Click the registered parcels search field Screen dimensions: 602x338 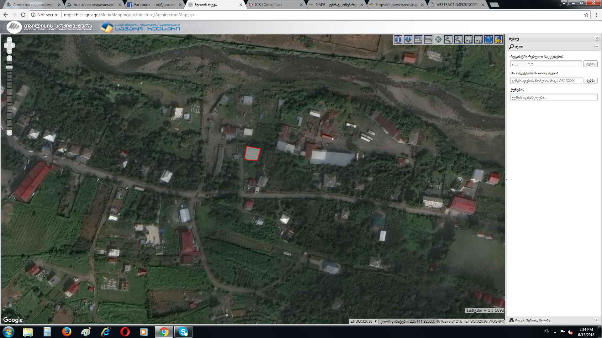pyautogui.click(x=546, y=64)
